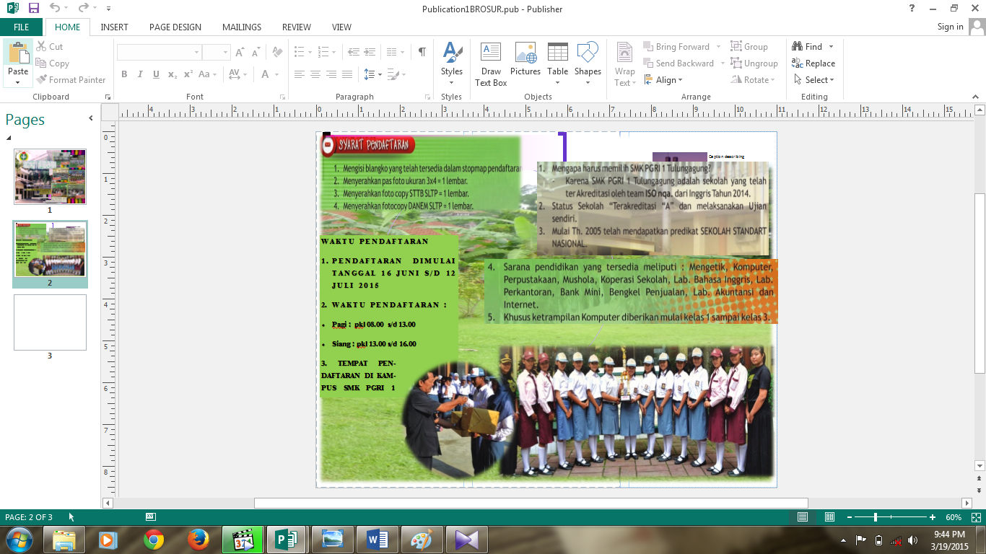The height and width of the screenshot is (554, 986).
Task: Click the Bring Forward button
Action: tap(676, 47)
